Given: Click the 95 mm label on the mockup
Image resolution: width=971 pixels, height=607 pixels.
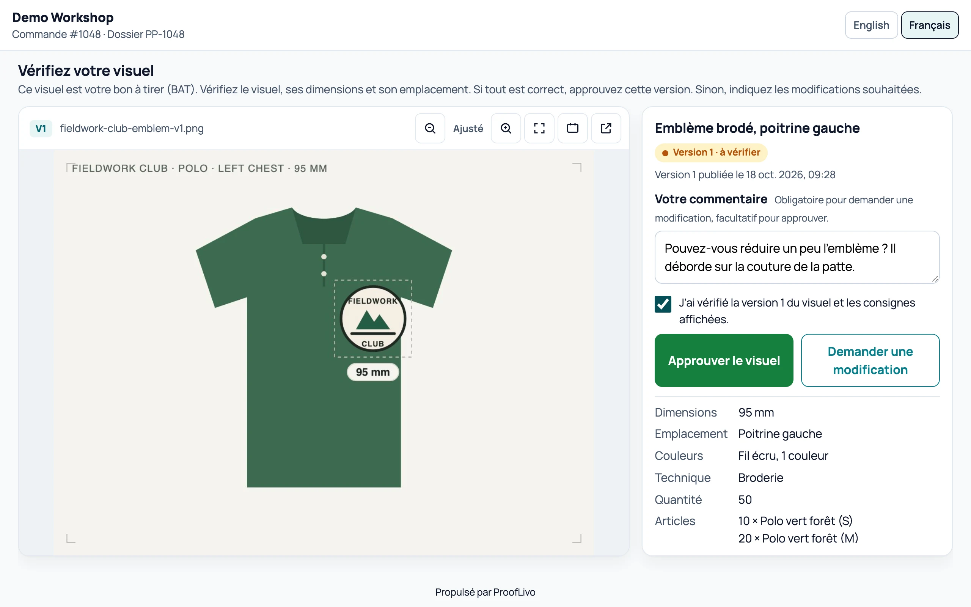Looking at the screenshot, I should [372, 372].
